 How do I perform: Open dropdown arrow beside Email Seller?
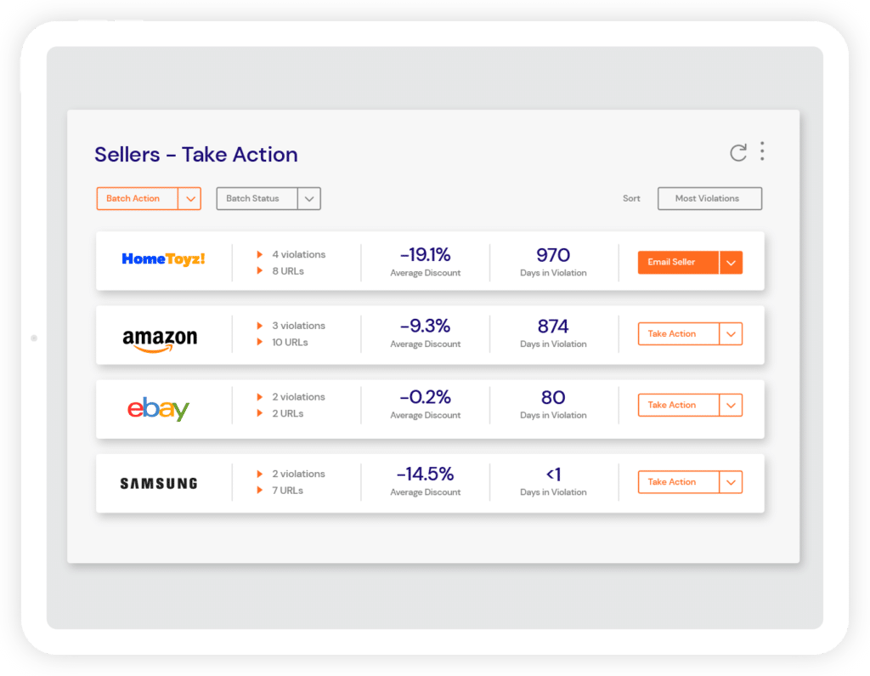731,263
